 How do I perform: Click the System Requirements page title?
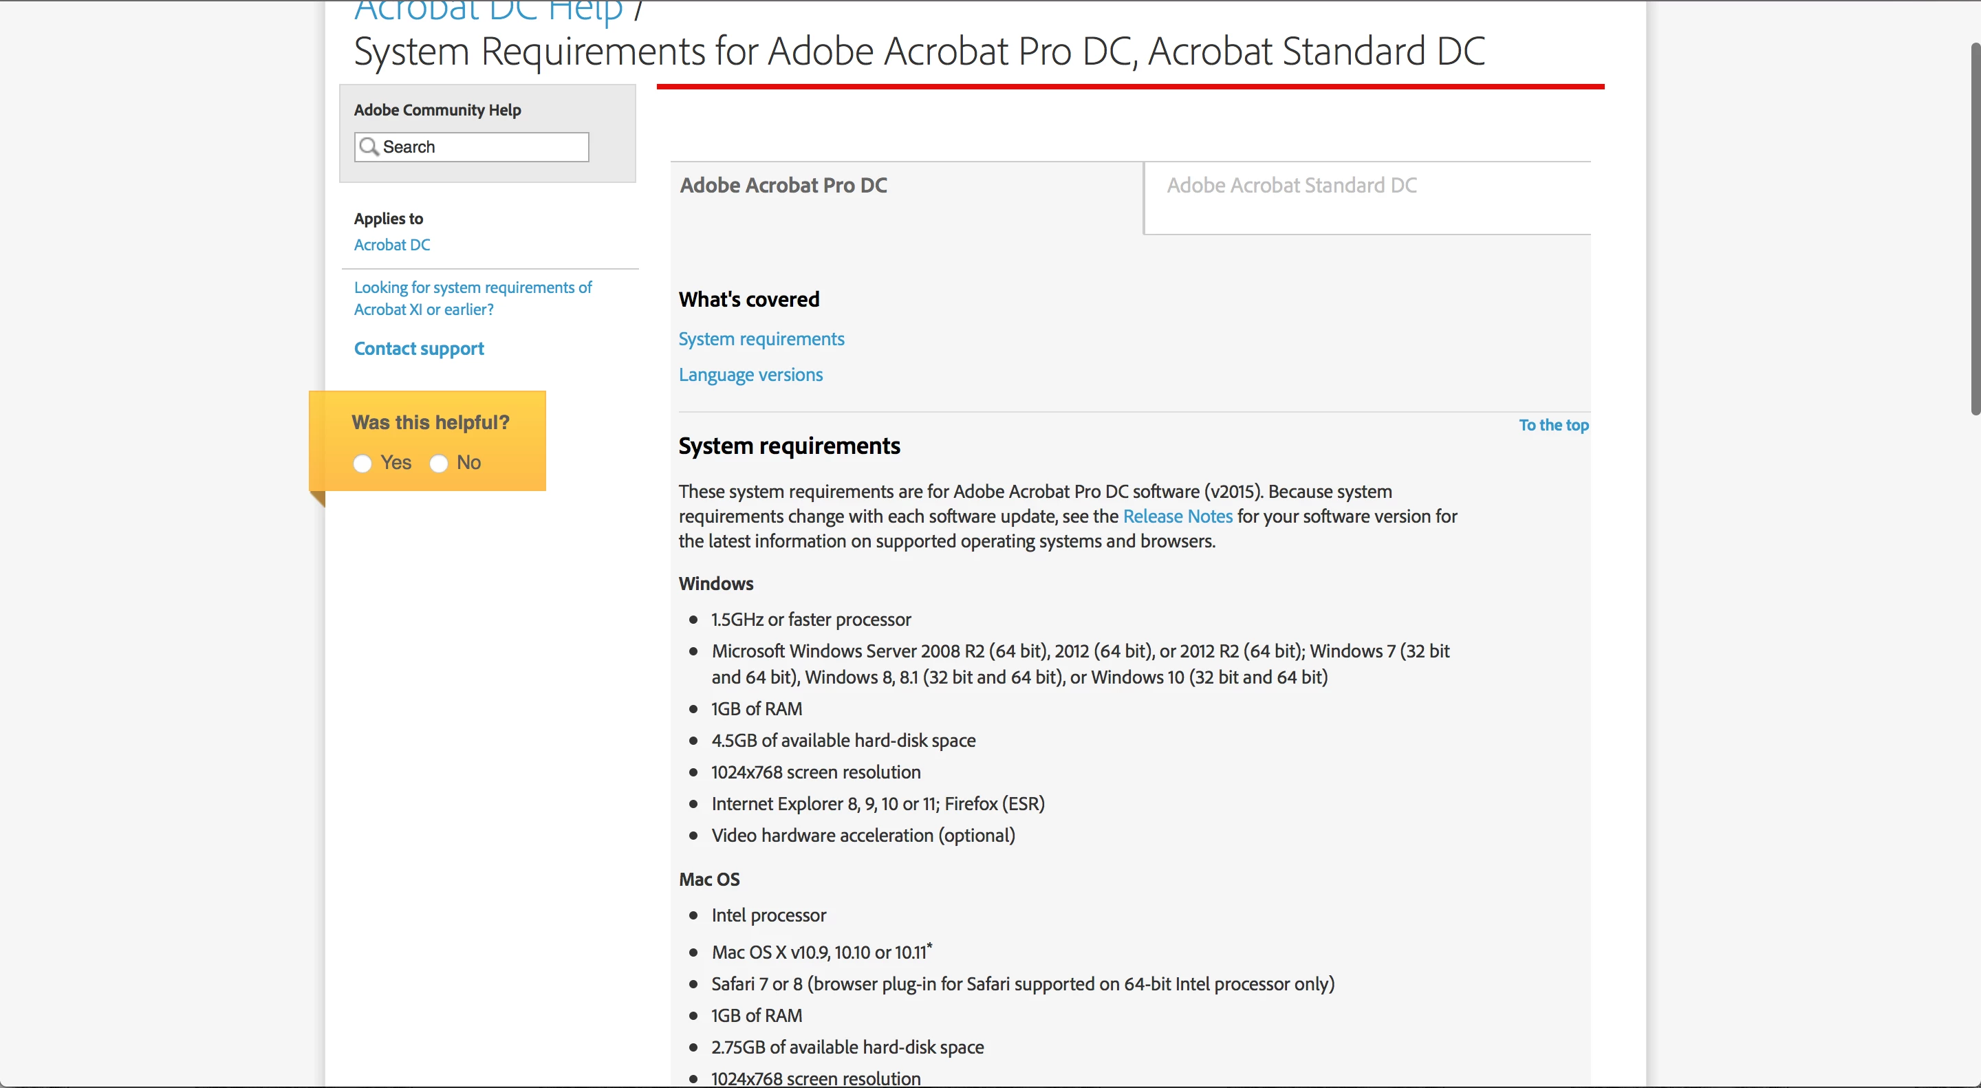pos(918,52)
